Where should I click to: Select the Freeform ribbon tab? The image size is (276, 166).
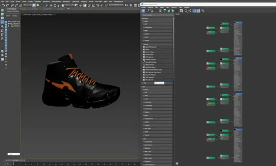point(23,9)
